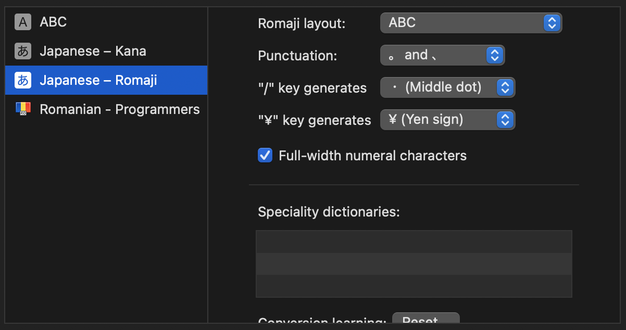
Task: Open the Punctuation dropdown menu
Action: pos(442,55)
